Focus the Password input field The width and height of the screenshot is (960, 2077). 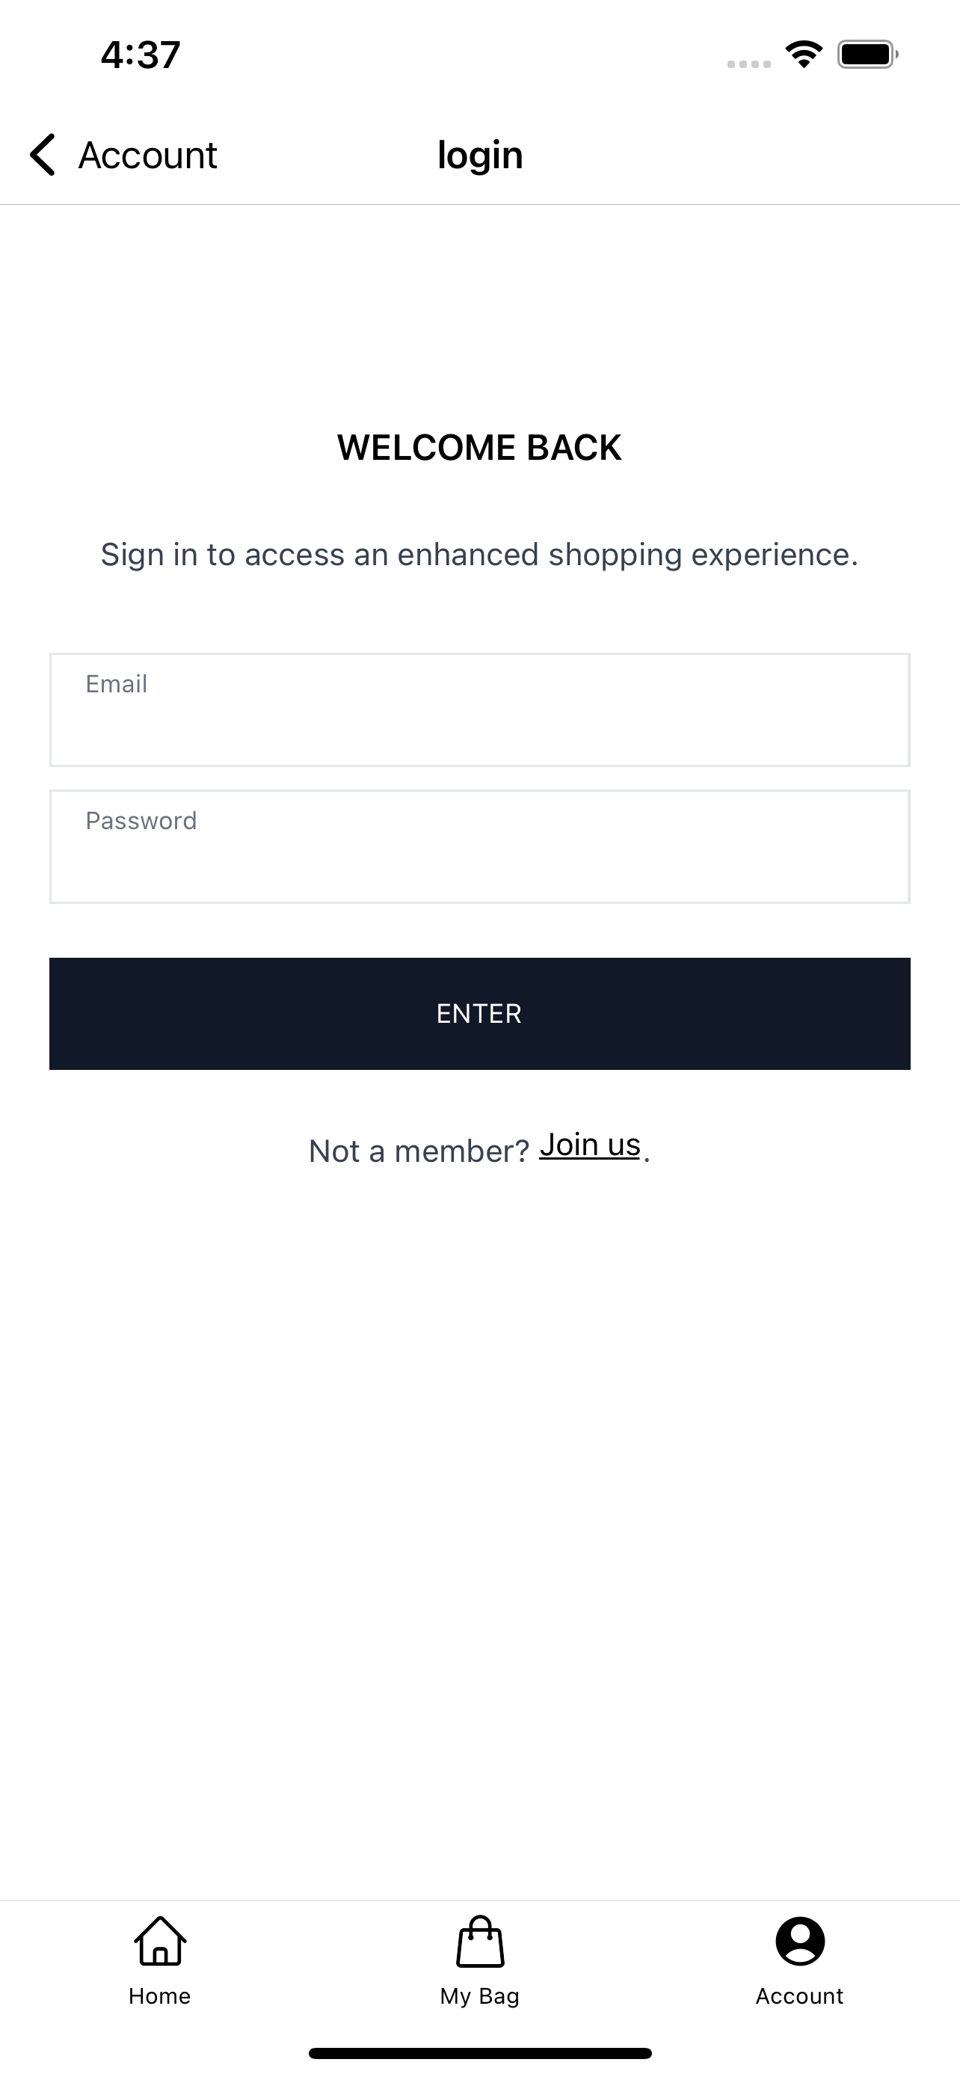(x=479, y=846)
